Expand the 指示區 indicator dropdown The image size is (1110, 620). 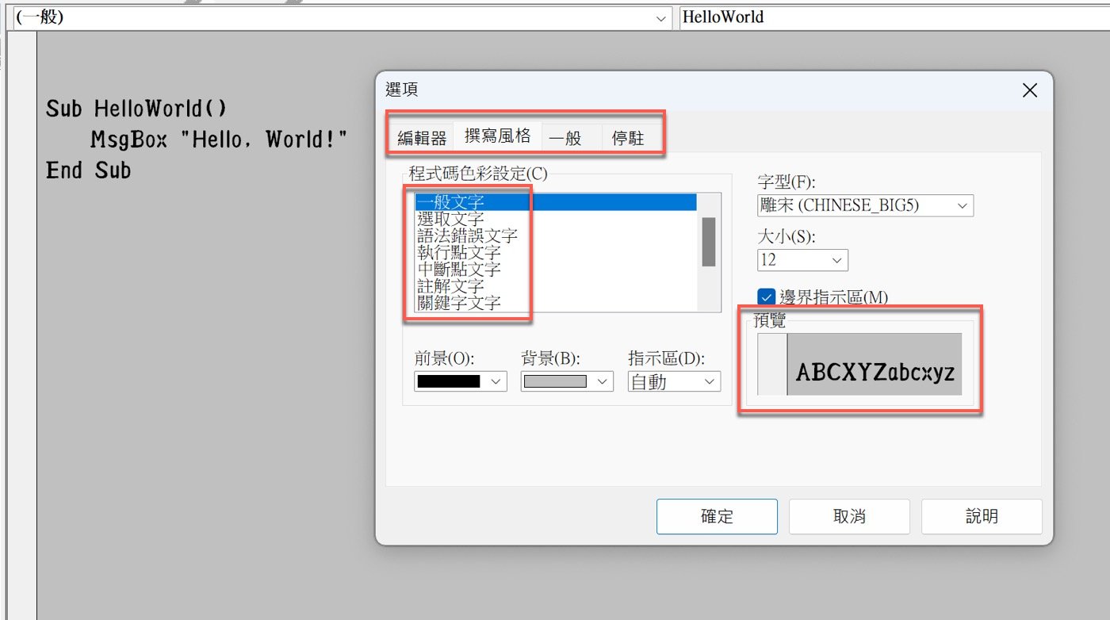pyautogui.click(x=674, y=381)
